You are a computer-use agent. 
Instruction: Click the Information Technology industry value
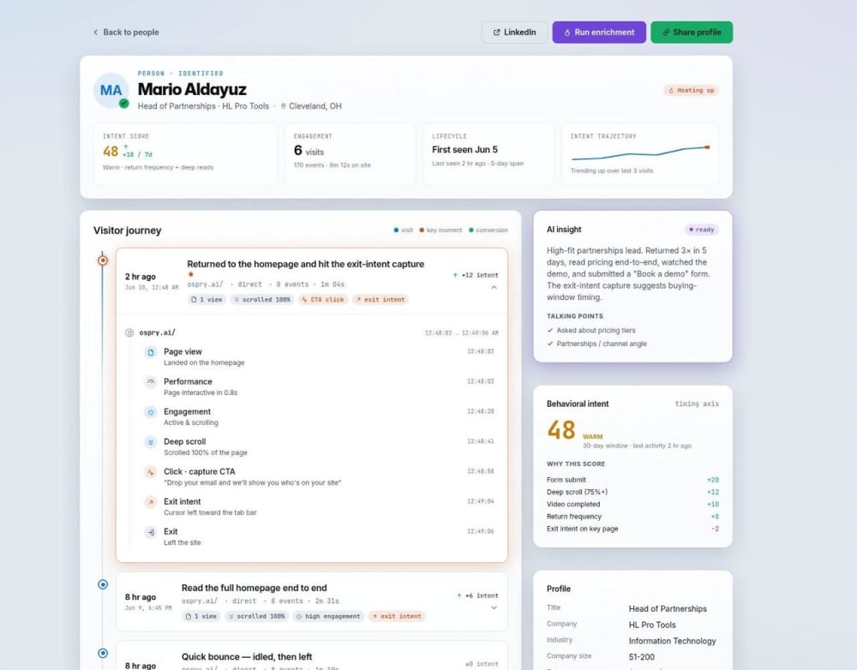(672, 641)
